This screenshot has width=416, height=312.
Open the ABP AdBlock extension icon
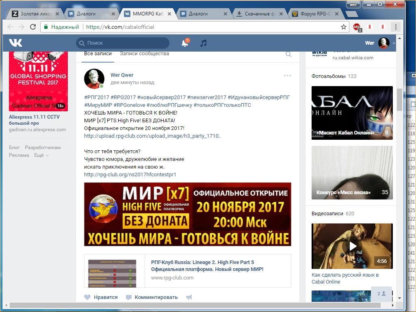coord(357,27)
